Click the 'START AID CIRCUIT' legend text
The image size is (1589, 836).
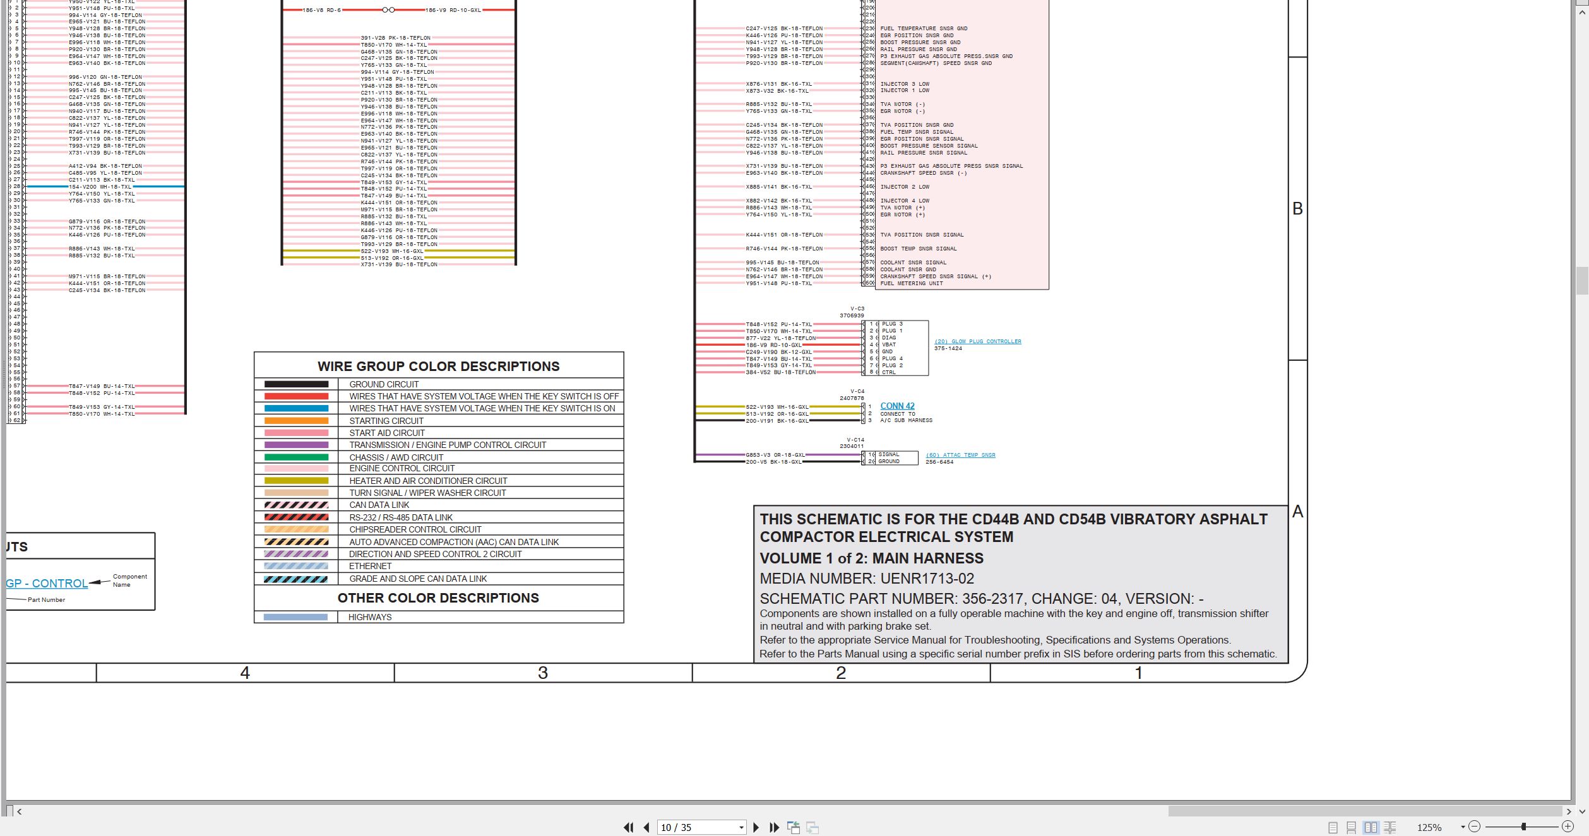[387, 433]
